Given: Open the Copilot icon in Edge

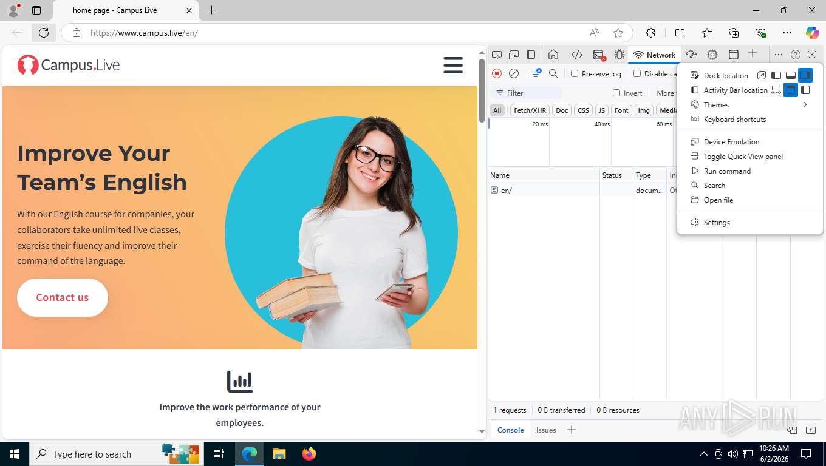Looking at the screenshot, I should point(812,33).
